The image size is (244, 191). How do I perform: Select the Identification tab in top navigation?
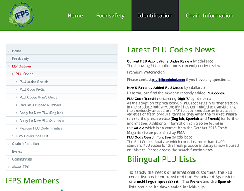click(x=155, y=15)
